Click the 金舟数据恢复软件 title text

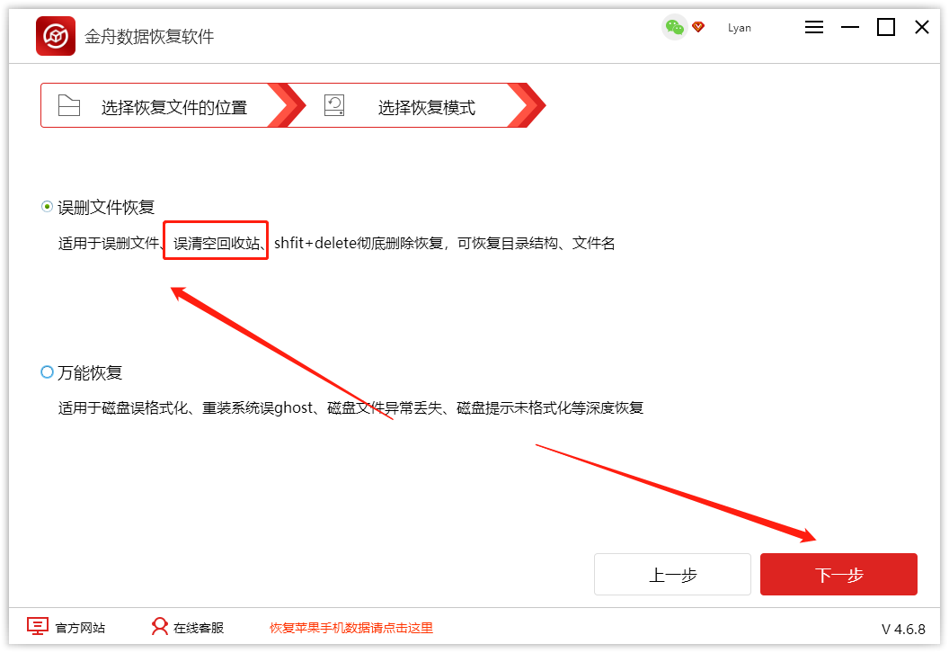click(x=149, y=36)
